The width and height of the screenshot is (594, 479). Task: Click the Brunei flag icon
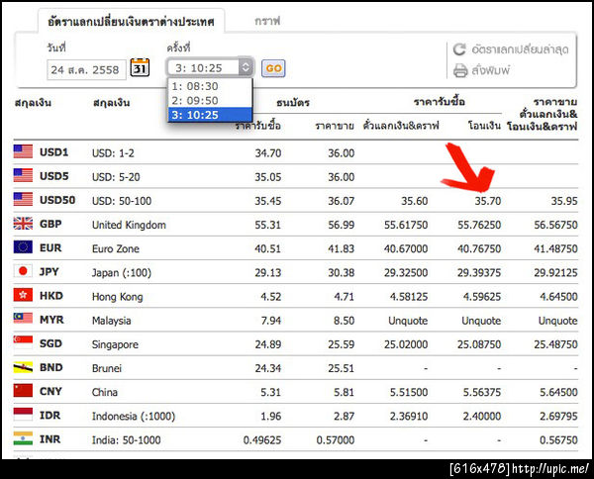[x=23, y=367]
